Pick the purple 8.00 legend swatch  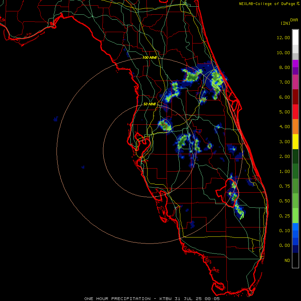pos(295,67)
